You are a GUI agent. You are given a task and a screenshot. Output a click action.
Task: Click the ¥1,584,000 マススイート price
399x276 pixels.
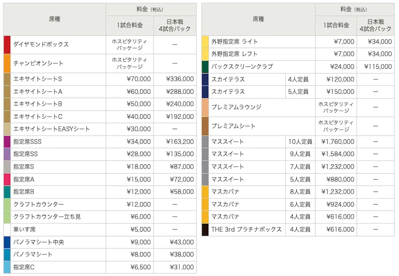click(338, 154)
